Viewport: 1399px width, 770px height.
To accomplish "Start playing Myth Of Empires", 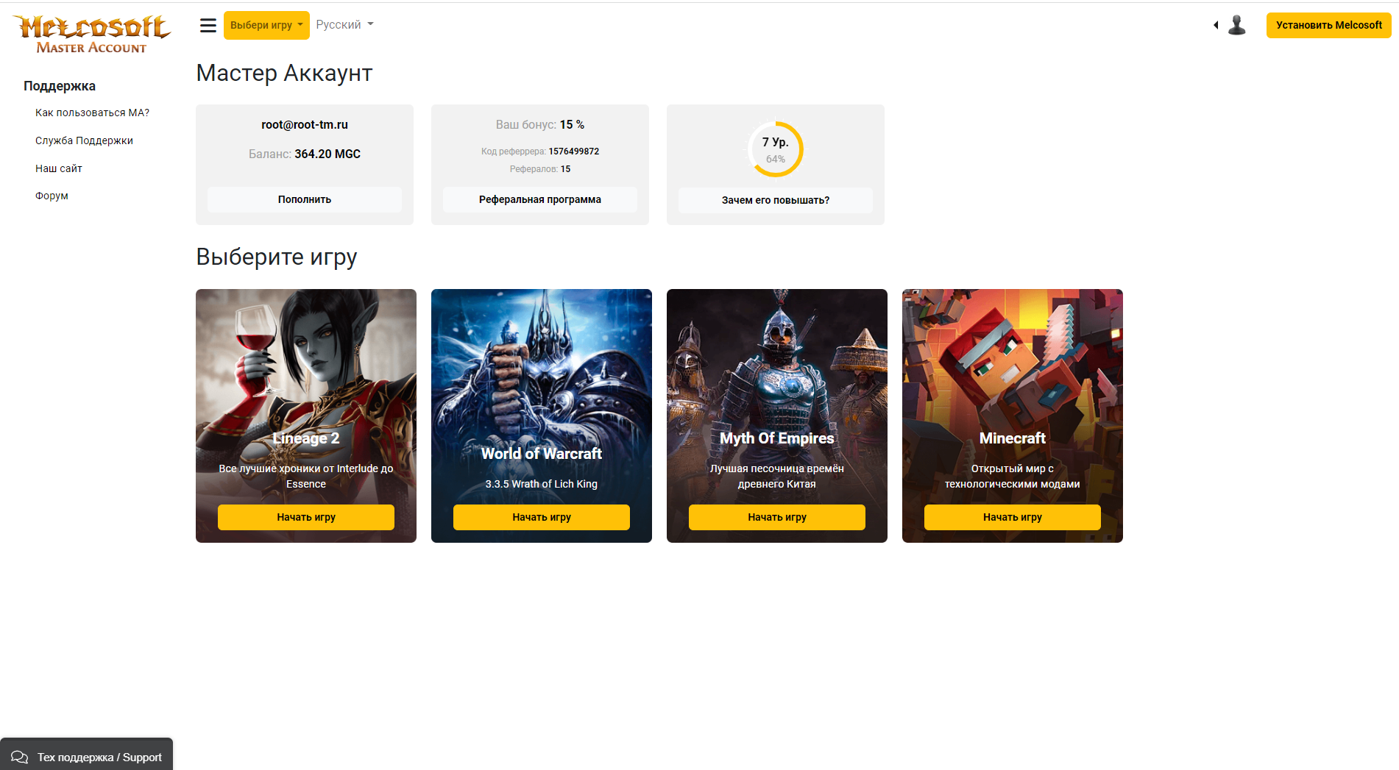I will tap(777, 517).
